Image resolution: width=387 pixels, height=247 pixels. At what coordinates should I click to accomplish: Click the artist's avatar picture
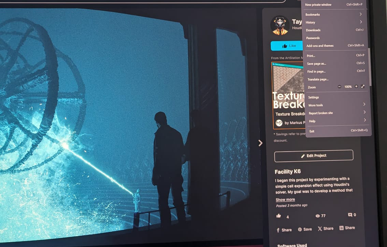click(x=280, y=26)
